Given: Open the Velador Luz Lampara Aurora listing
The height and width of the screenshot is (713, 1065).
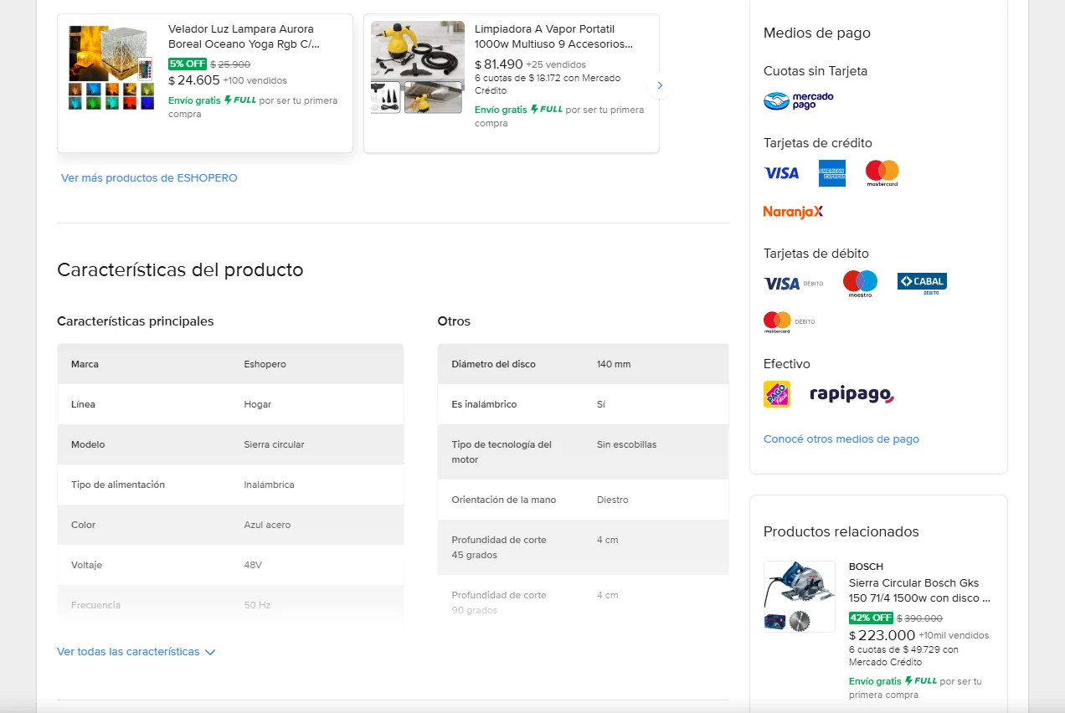Looking at the screenshot, I should (244, 37).
